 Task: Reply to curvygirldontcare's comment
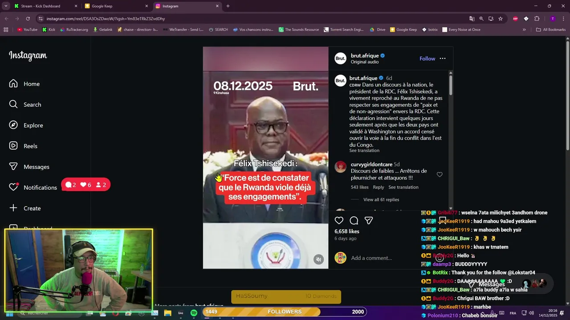click(x=379, y=187)
